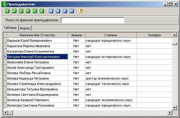Image resolution: width=180 pixels, height=118 pixels.
Task: Minimize the Преподаватели window
Action: (x=165, y=4)
